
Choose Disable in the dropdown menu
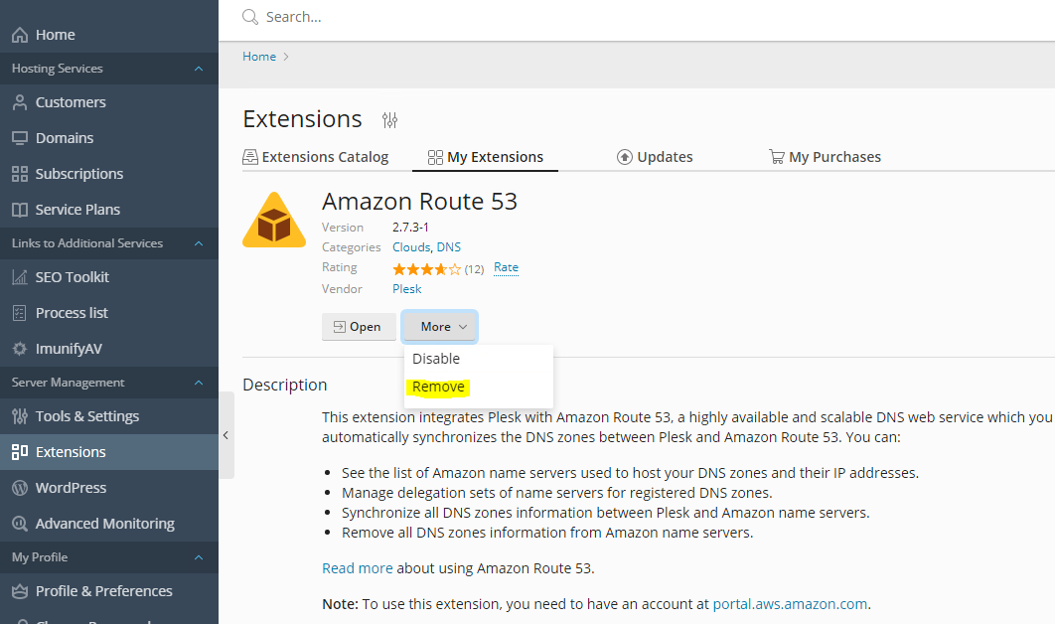click(x=436, y=359)
